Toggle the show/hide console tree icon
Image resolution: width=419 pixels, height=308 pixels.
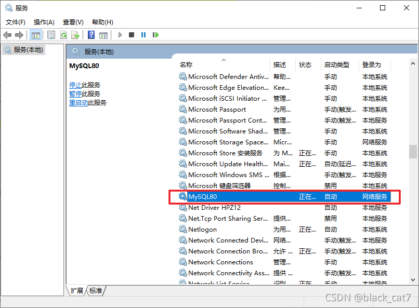tap(35, 35)
